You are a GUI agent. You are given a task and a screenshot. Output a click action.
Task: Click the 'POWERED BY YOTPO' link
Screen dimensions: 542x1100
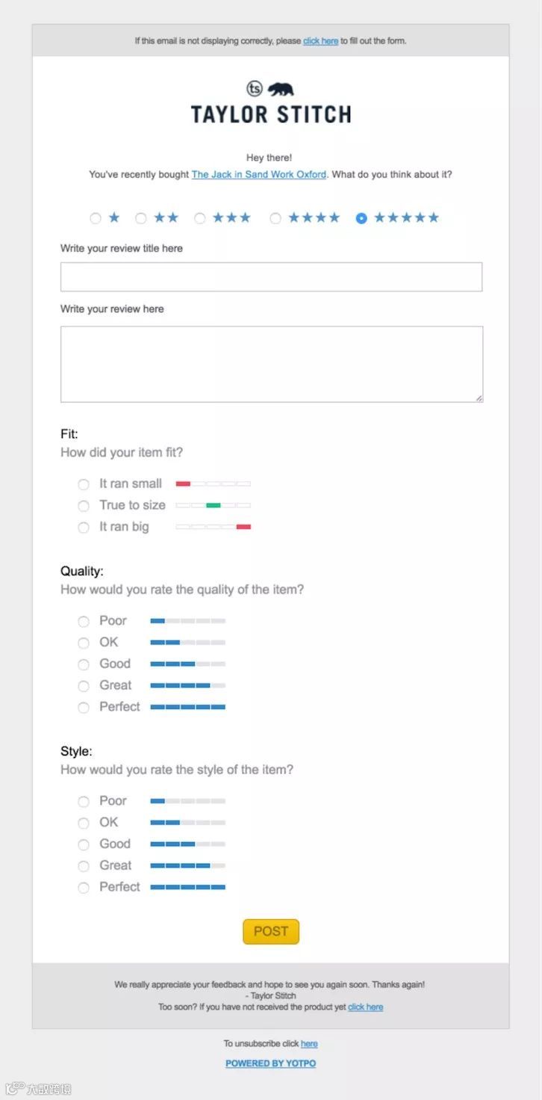pyautogui.click(x=270, y=1063)
